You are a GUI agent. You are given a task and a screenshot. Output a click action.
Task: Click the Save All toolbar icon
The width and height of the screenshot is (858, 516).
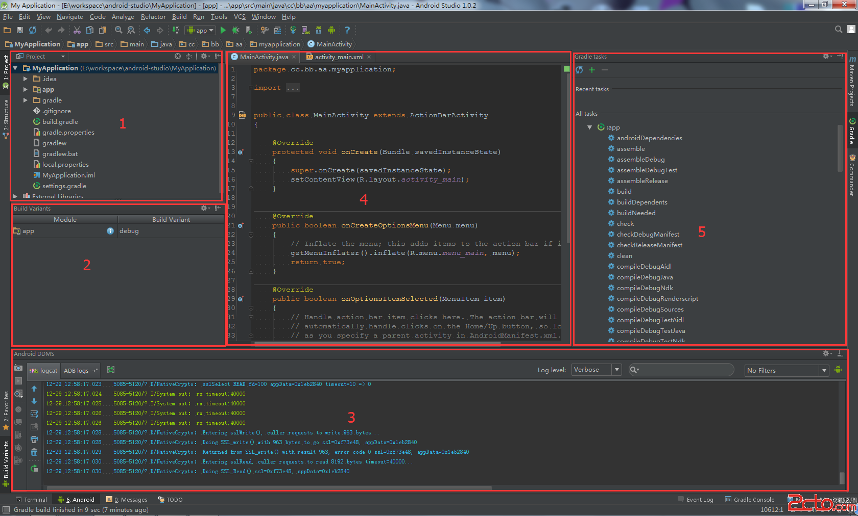20,31
